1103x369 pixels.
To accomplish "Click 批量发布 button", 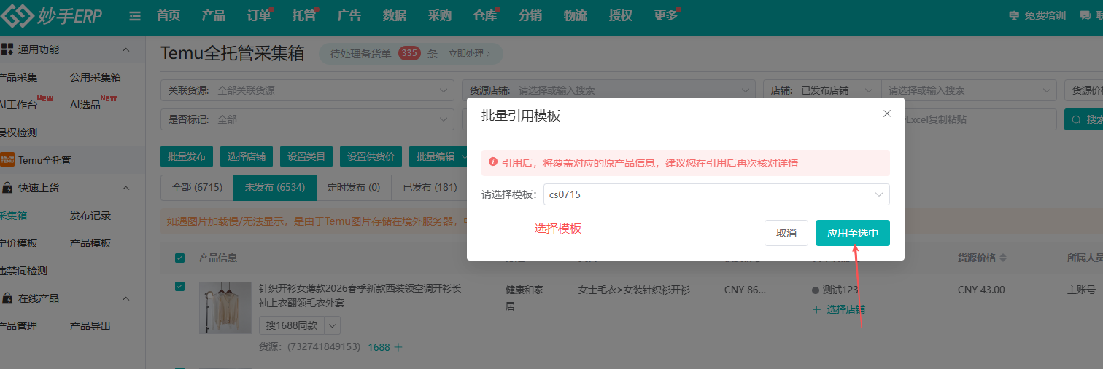I will pyautogui.click(x=187, y=156).
